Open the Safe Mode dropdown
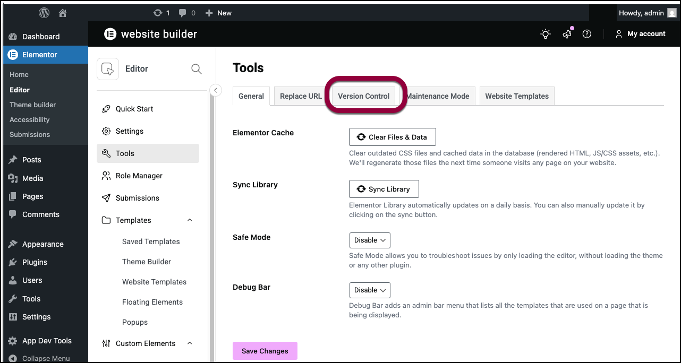 370,240
